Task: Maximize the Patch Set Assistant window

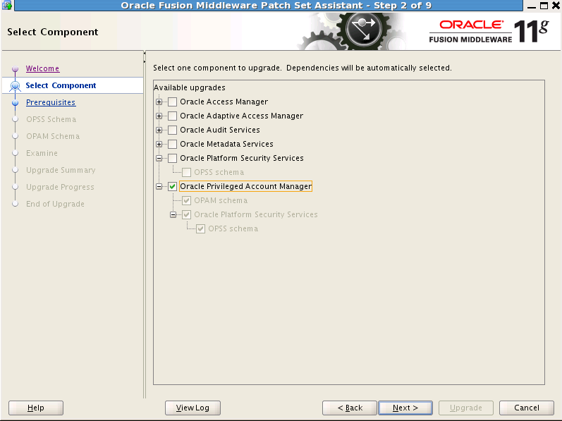Action: point(544,6)
